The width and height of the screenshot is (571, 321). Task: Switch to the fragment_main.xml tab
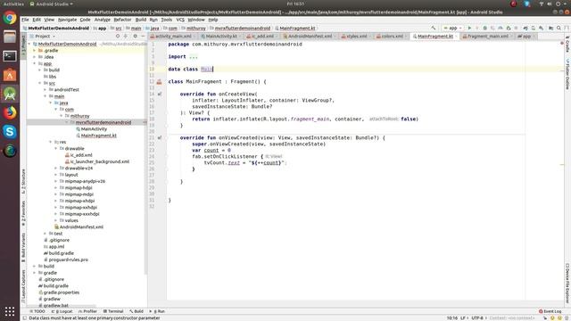[488, 37]
